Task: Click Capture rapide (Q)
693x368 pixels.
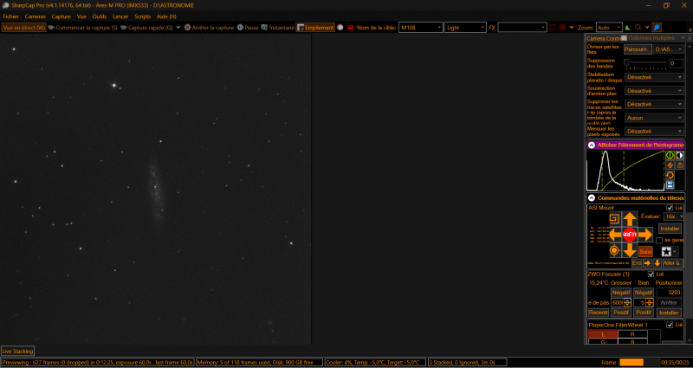Action: tap(146, 28)
